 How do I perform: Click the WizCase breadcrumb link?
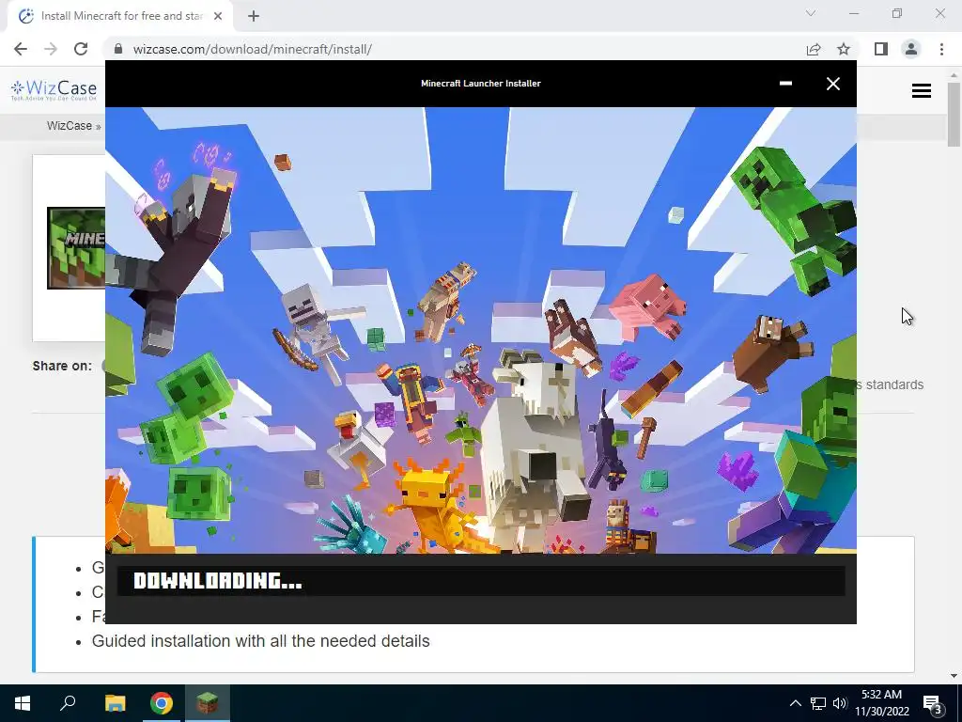coord(70,126)
